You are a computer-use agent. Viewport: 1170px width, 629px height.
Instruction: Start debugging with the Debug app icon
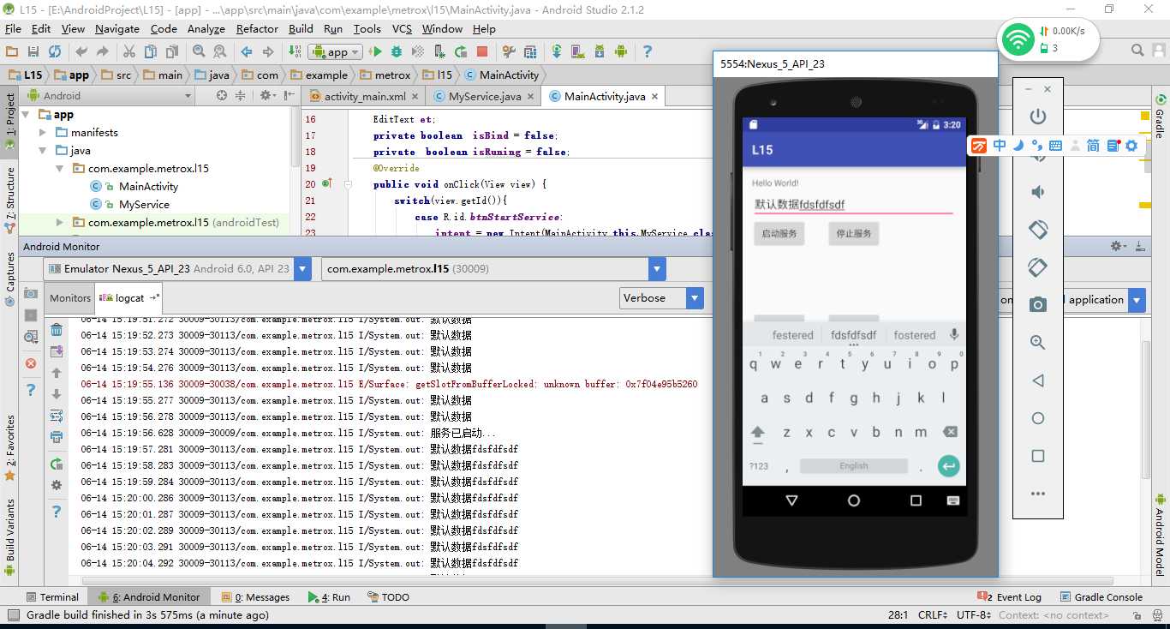(397, 51)
